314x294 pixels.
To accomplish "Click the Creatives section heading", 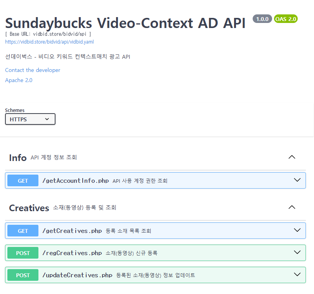I will coord(29,208).
